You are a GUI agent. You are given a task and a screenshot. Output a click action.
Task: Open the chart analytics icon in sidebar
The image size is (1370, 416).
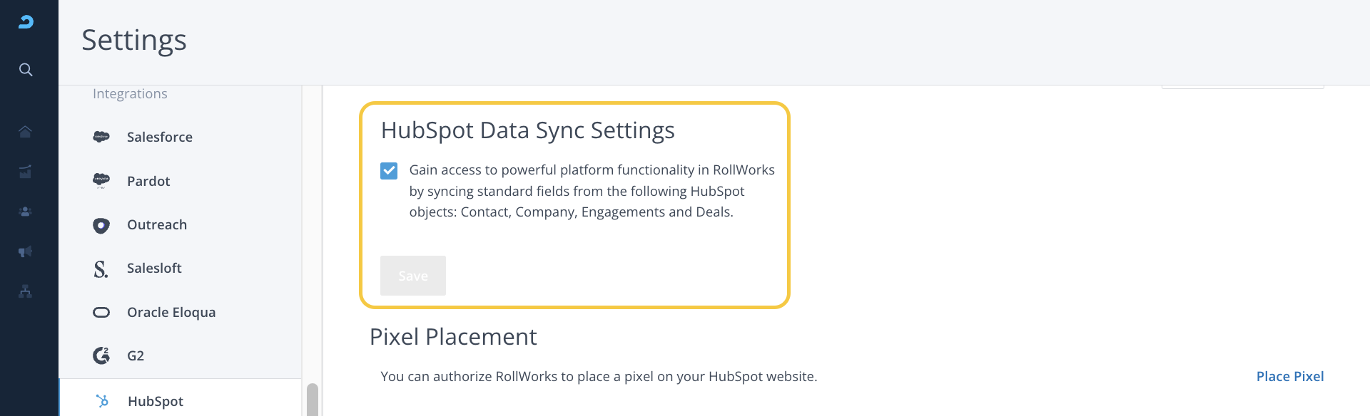click(x=26, y=172)
